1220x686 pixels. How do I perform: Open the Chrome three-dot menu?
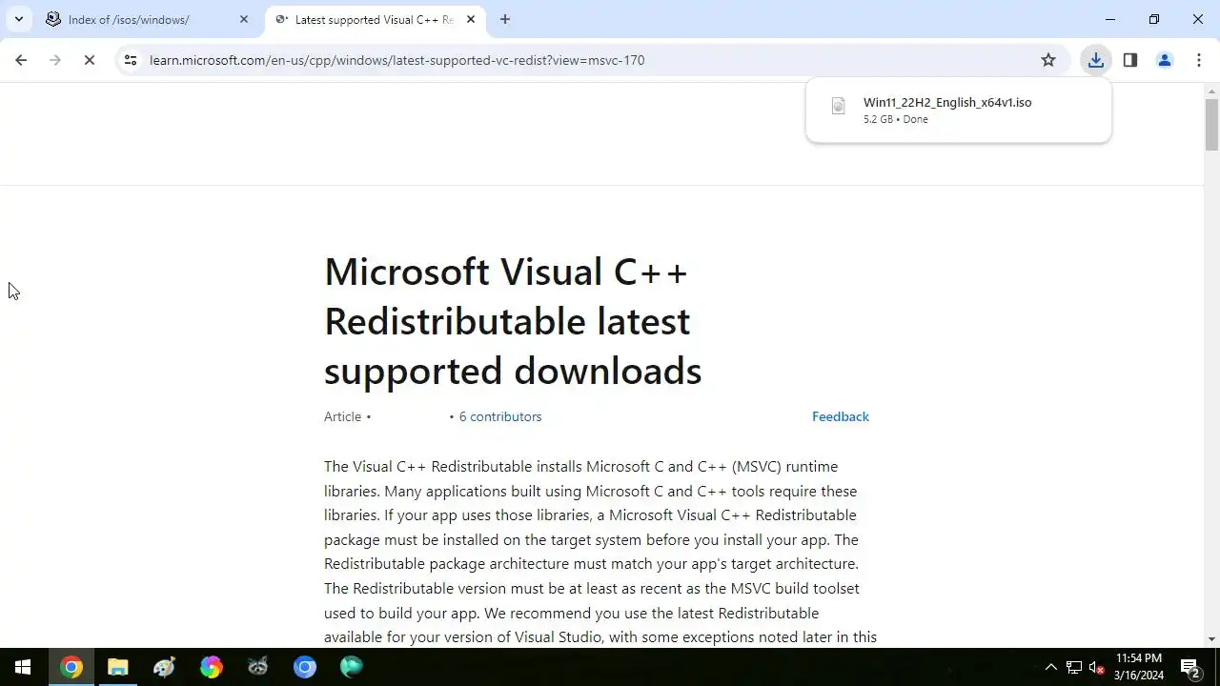[1199, 60]
